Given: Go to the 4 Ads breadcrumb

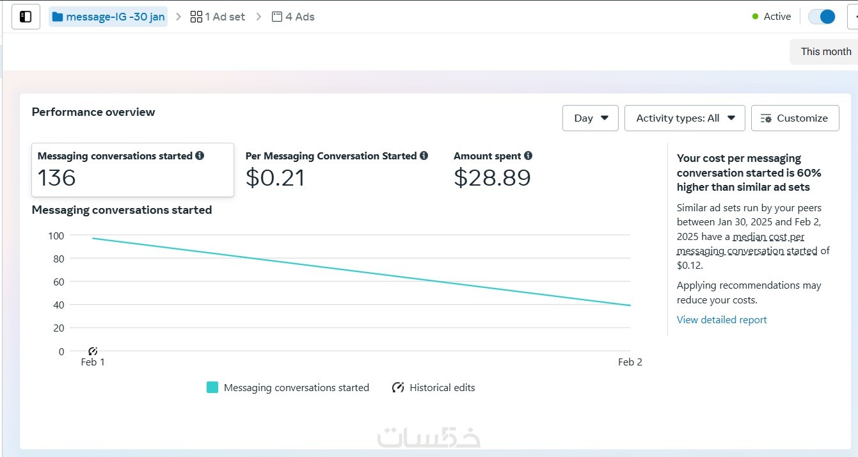Looking at the screenshot, I should click(299, 17).
